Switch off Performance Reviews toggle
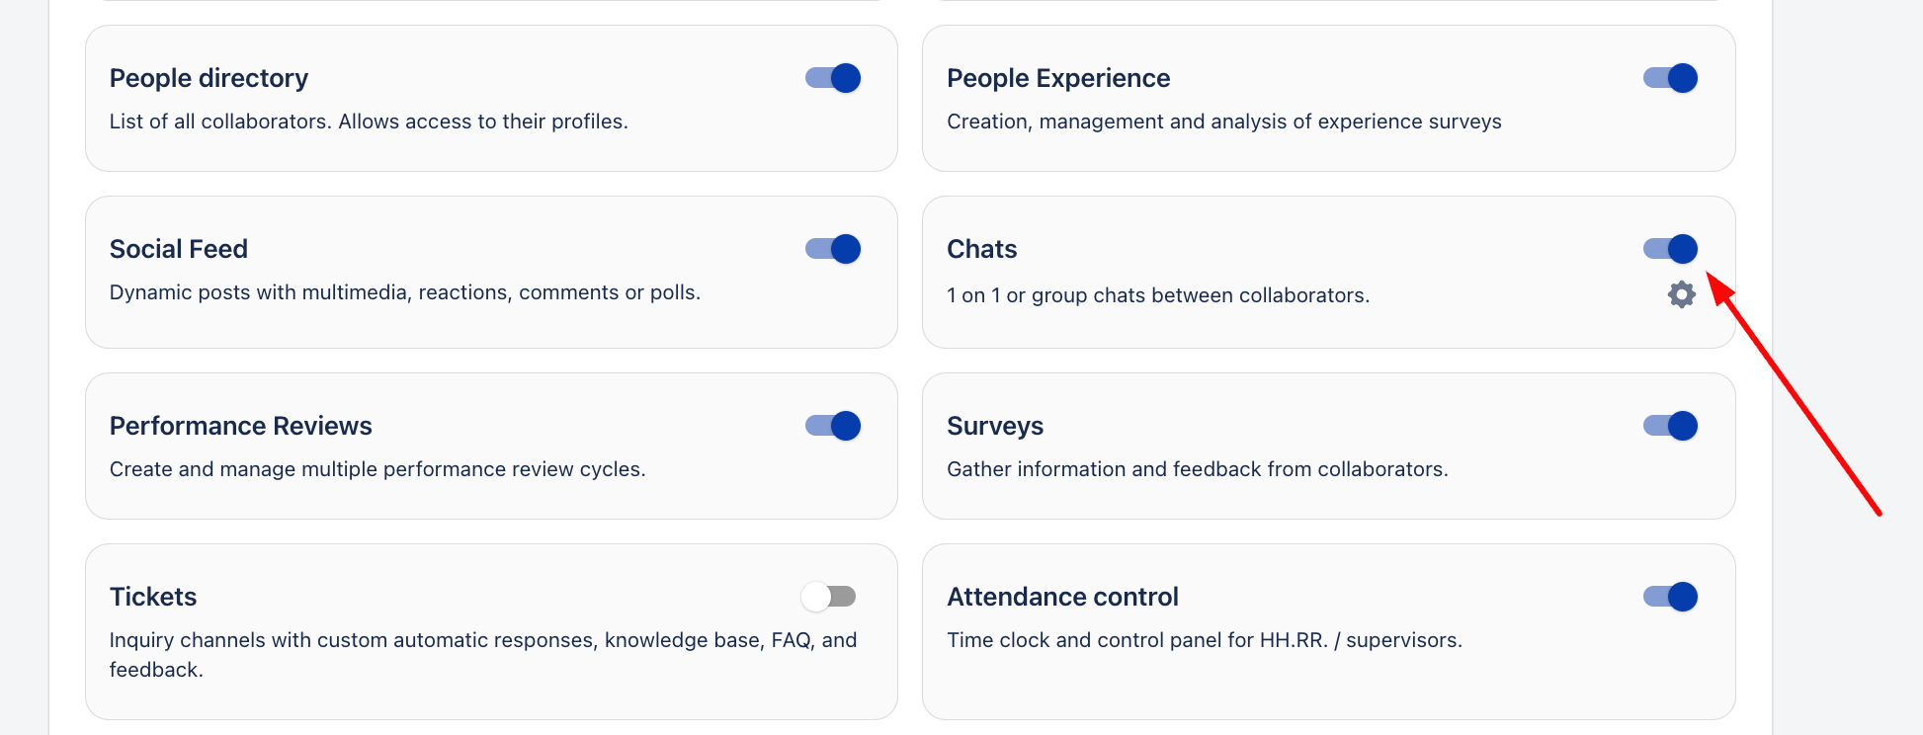The height and width of the screenshot is (735, 1923). [x=833, y=426]
